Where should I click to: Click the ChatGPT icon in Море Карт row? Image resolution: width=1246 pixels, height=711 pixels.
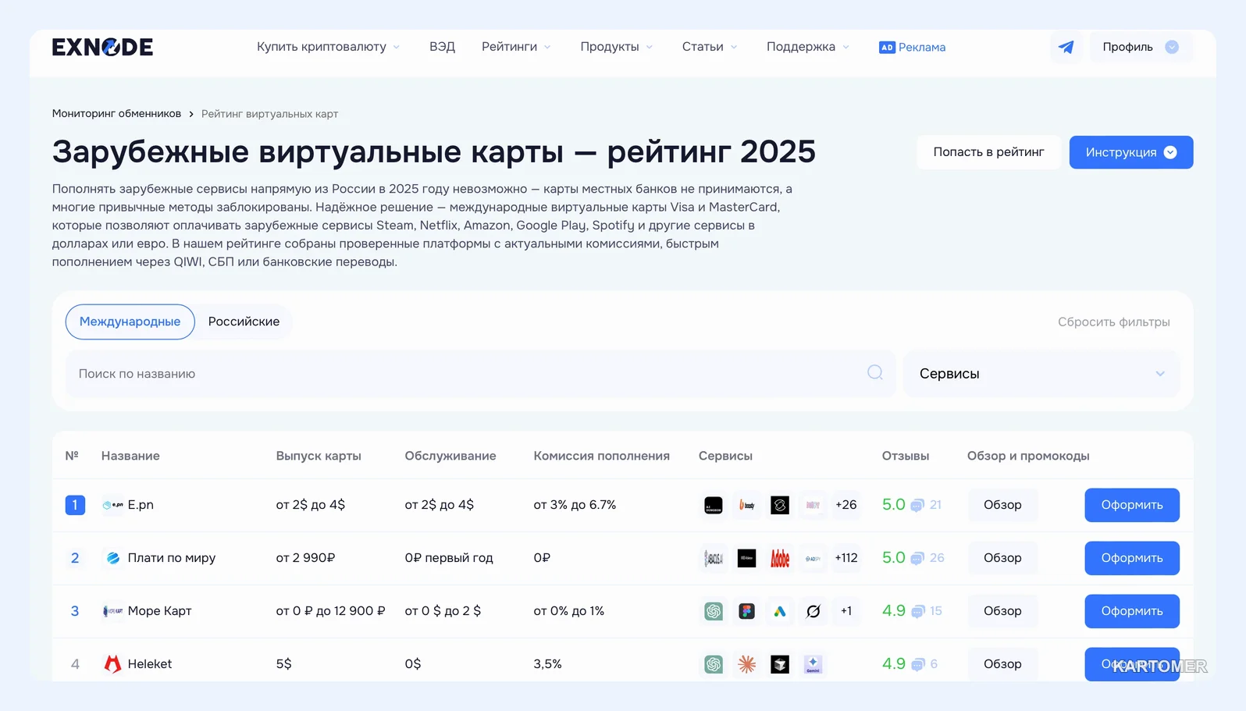pyautogui.click(x=714, y=611)
